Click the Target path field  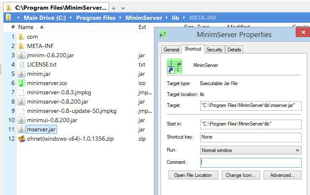pyautogui.click(x=251, y=106)
